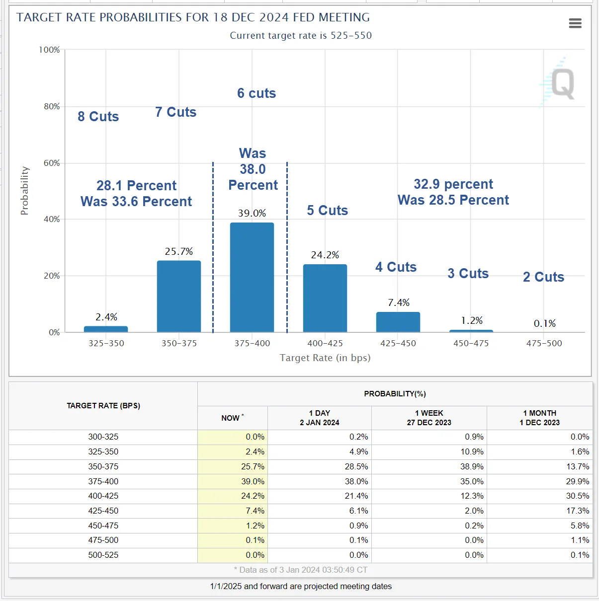Click the TARGET RATE (BPS) header

[x=103, y=406]
